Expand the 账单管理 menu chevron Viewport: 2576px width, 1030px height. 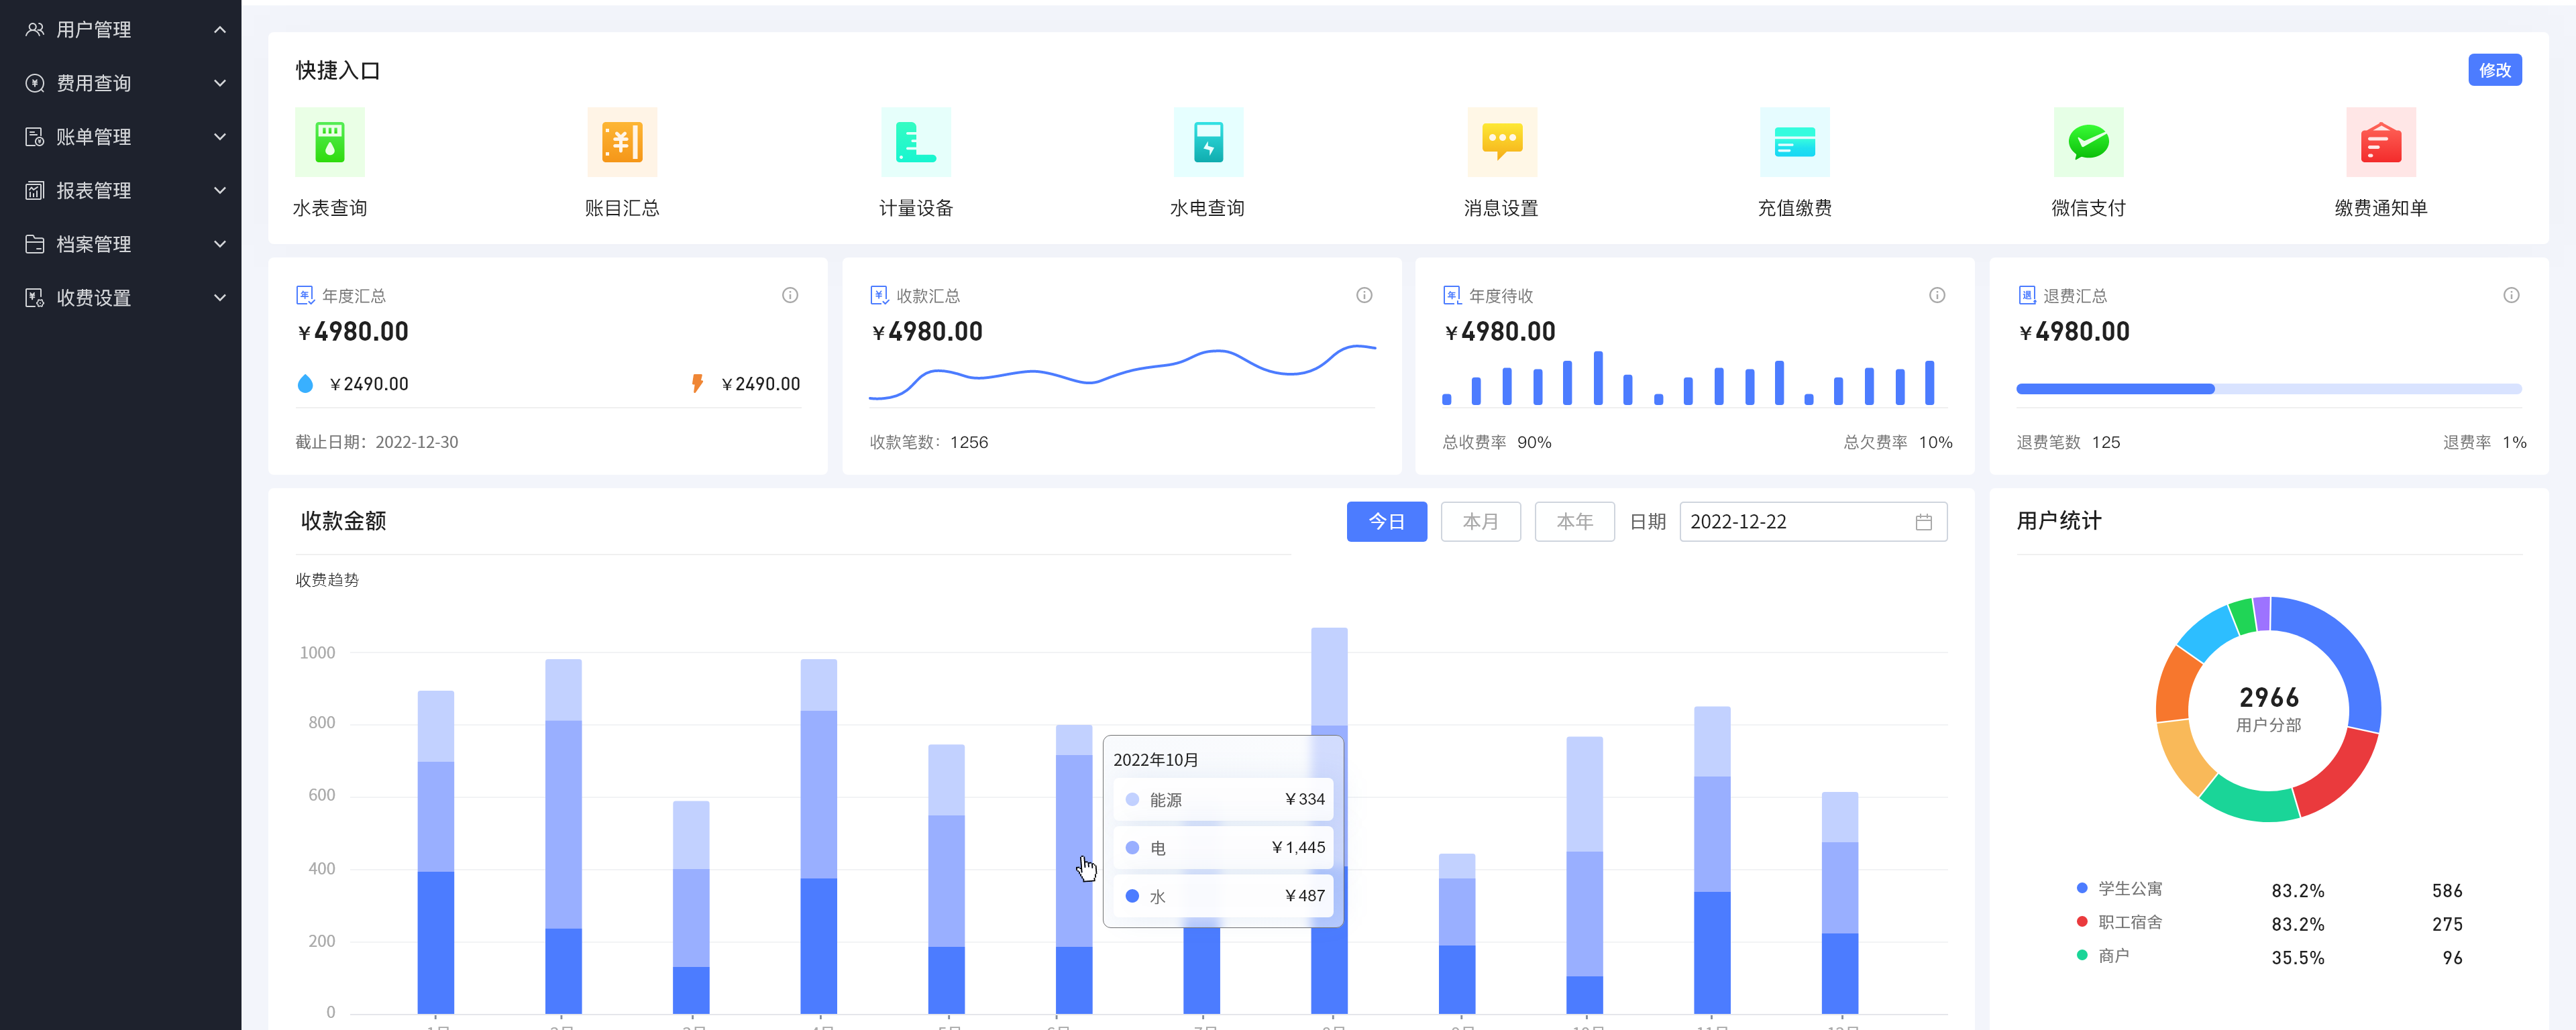220,136
